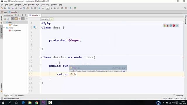Open the Project tool window tab

pyautogui.click(x=1, y=20)
